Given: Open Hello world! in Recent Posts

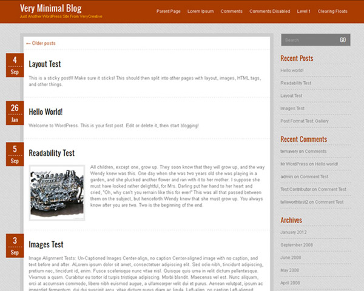Looking at the screenshot, I should point(292,70).
